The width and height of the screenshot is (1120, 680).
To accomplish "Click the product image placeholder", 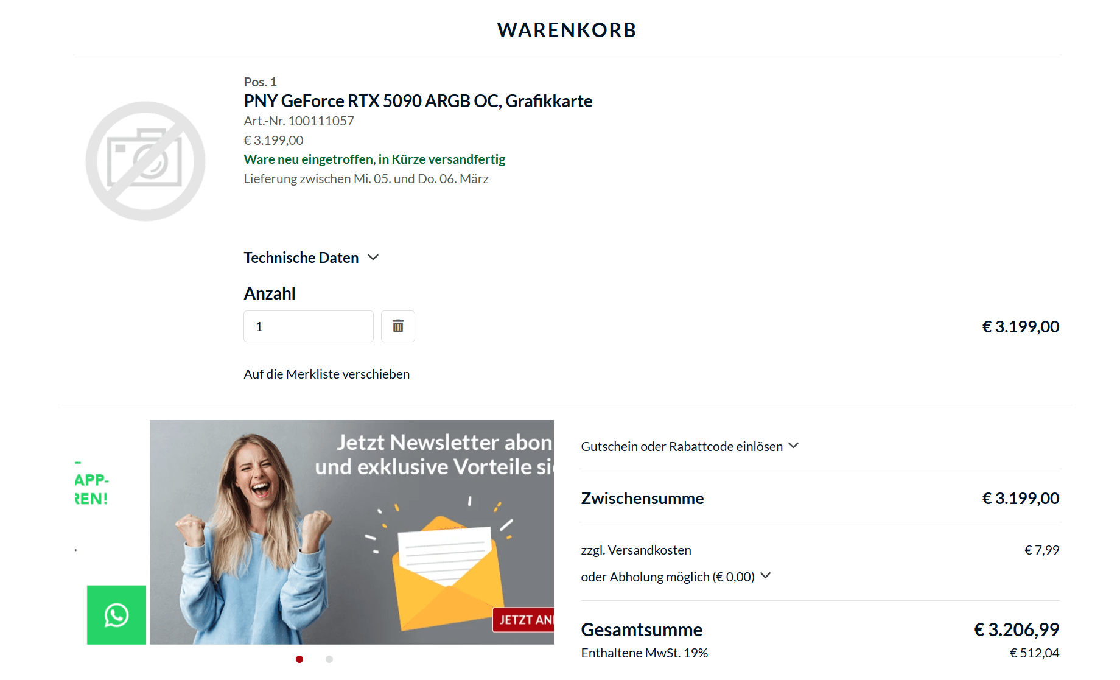I will (x=145, y=161).
